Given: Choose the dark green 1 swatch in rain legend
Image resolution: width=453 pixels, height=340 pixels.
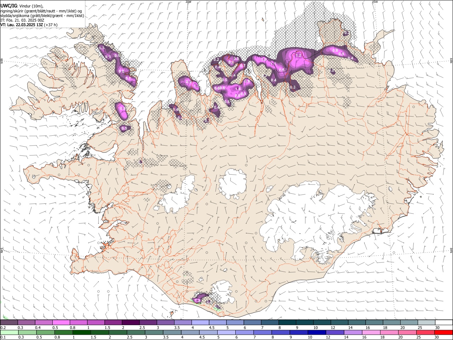Looking at the screenshot, I should [x=82, y=332].
